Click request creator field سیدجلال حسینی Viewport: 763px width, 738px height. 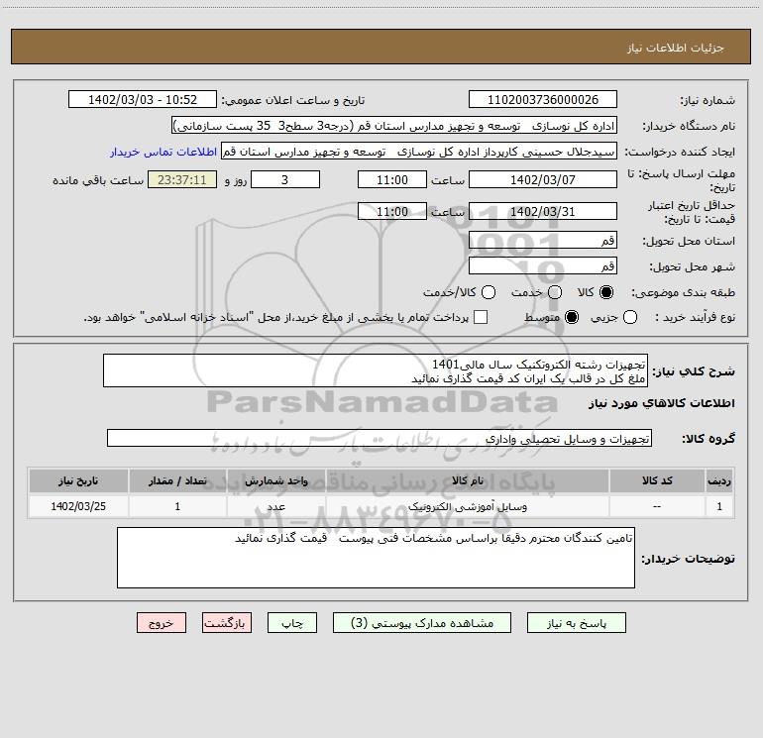click(x=419, y=151)
